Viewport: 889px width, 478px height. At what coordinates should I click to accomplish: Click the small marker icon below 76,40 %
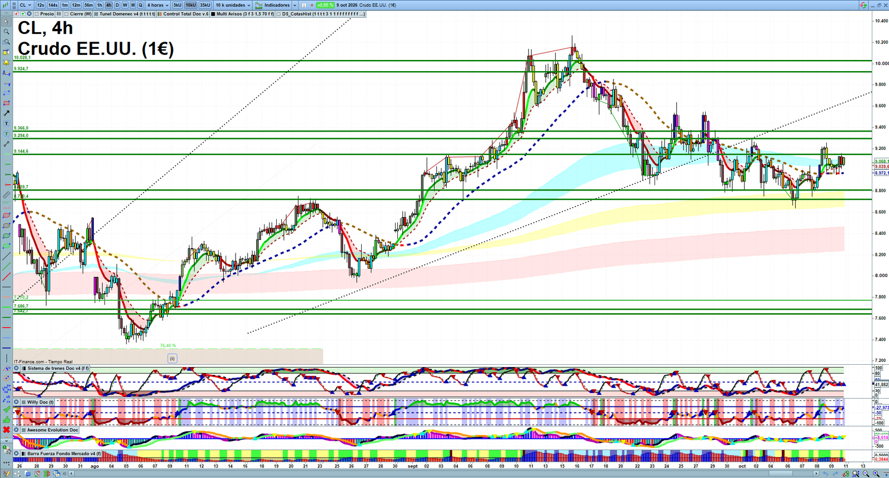(172, 359)
